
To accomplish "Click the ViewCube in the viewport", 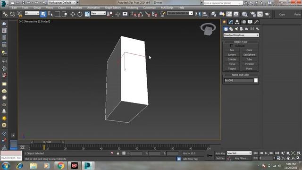I will (x=208, y=29).
